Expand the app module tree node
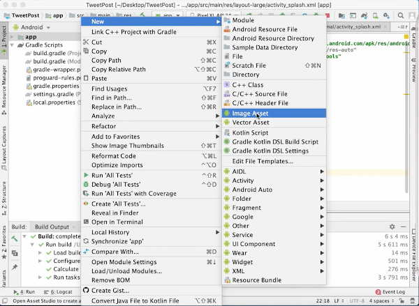 click(12, 37)
